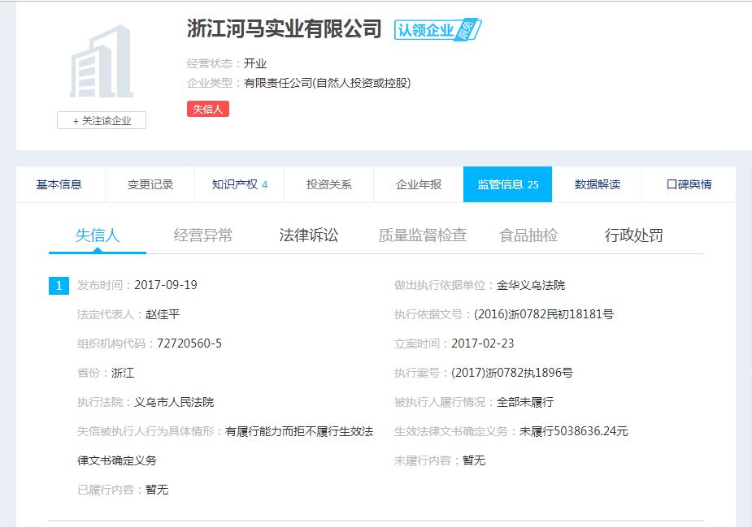Open the 监管信息 tab with 25 records
This screenshot has width=752, height=527.
(x=507, y=184)
